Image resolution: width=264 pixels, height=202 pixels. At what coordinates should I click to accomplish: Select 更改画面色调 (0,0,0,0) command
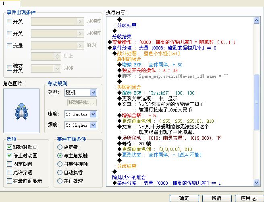[x=155, y=149]
